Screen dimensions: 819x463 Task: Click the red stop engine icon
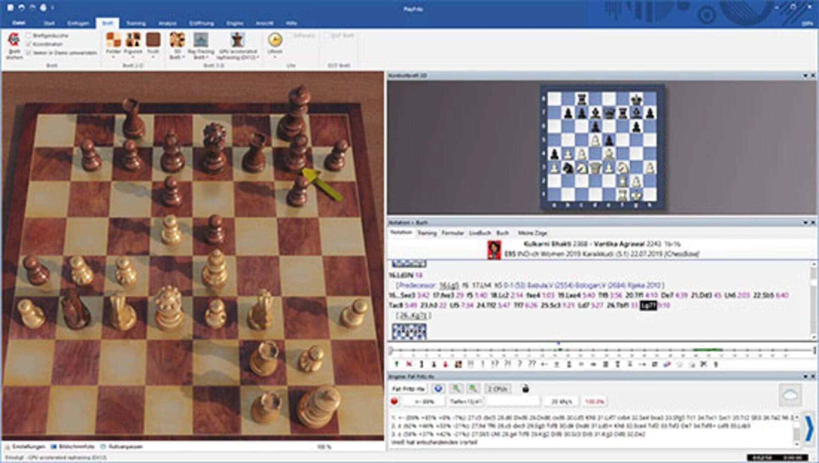coord(394,401)
